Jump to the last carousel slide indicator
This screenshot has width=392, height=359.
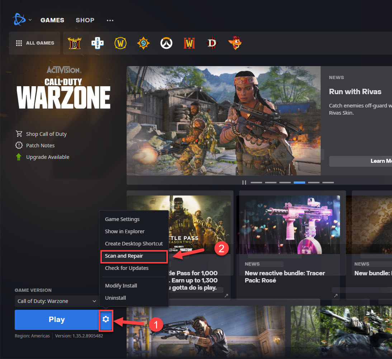[328, 183]
